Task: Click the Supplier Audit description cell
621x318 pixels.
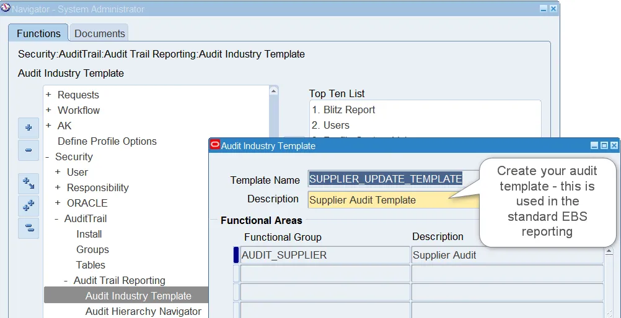Action: [x=508, y=255]
